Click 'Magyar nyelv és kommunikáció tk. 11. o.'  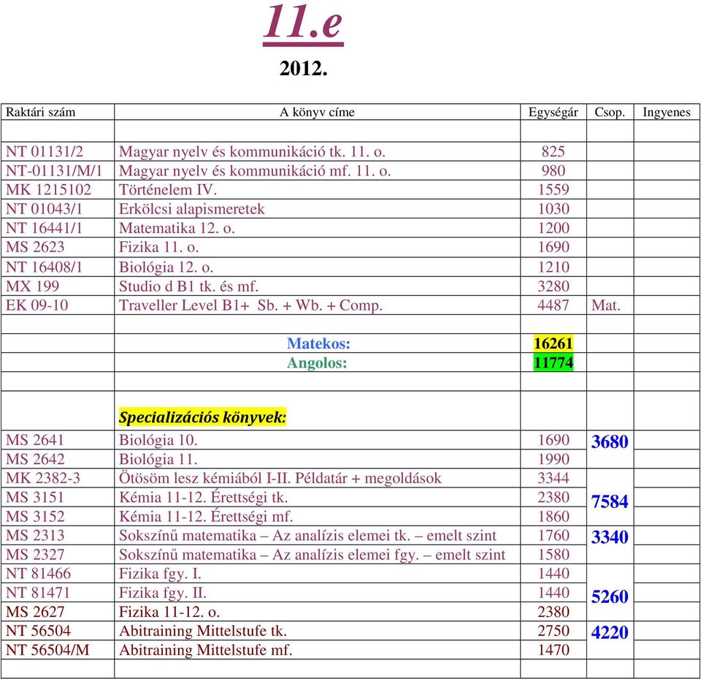(252, 152)
